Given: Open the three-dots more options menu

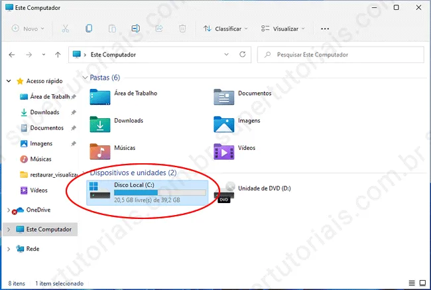Looking at the screenshot, I should (325, 29).
